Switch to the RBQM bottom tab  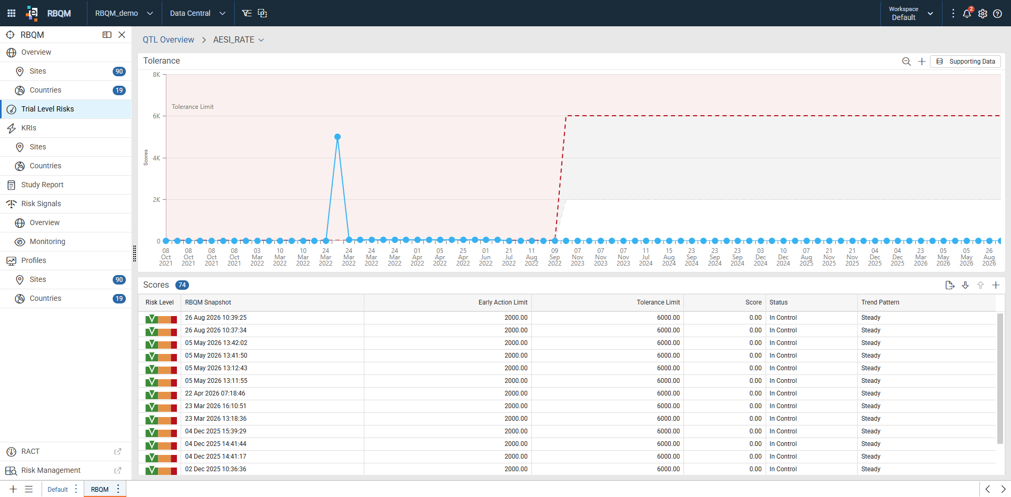[x=100, y=490]
